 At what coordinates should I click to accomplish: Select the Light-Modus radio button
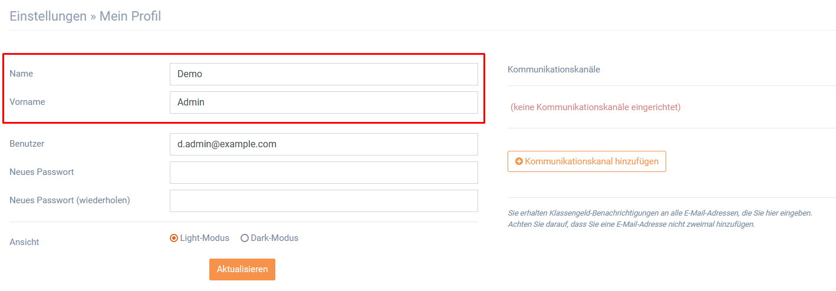(x=174, y=239)
